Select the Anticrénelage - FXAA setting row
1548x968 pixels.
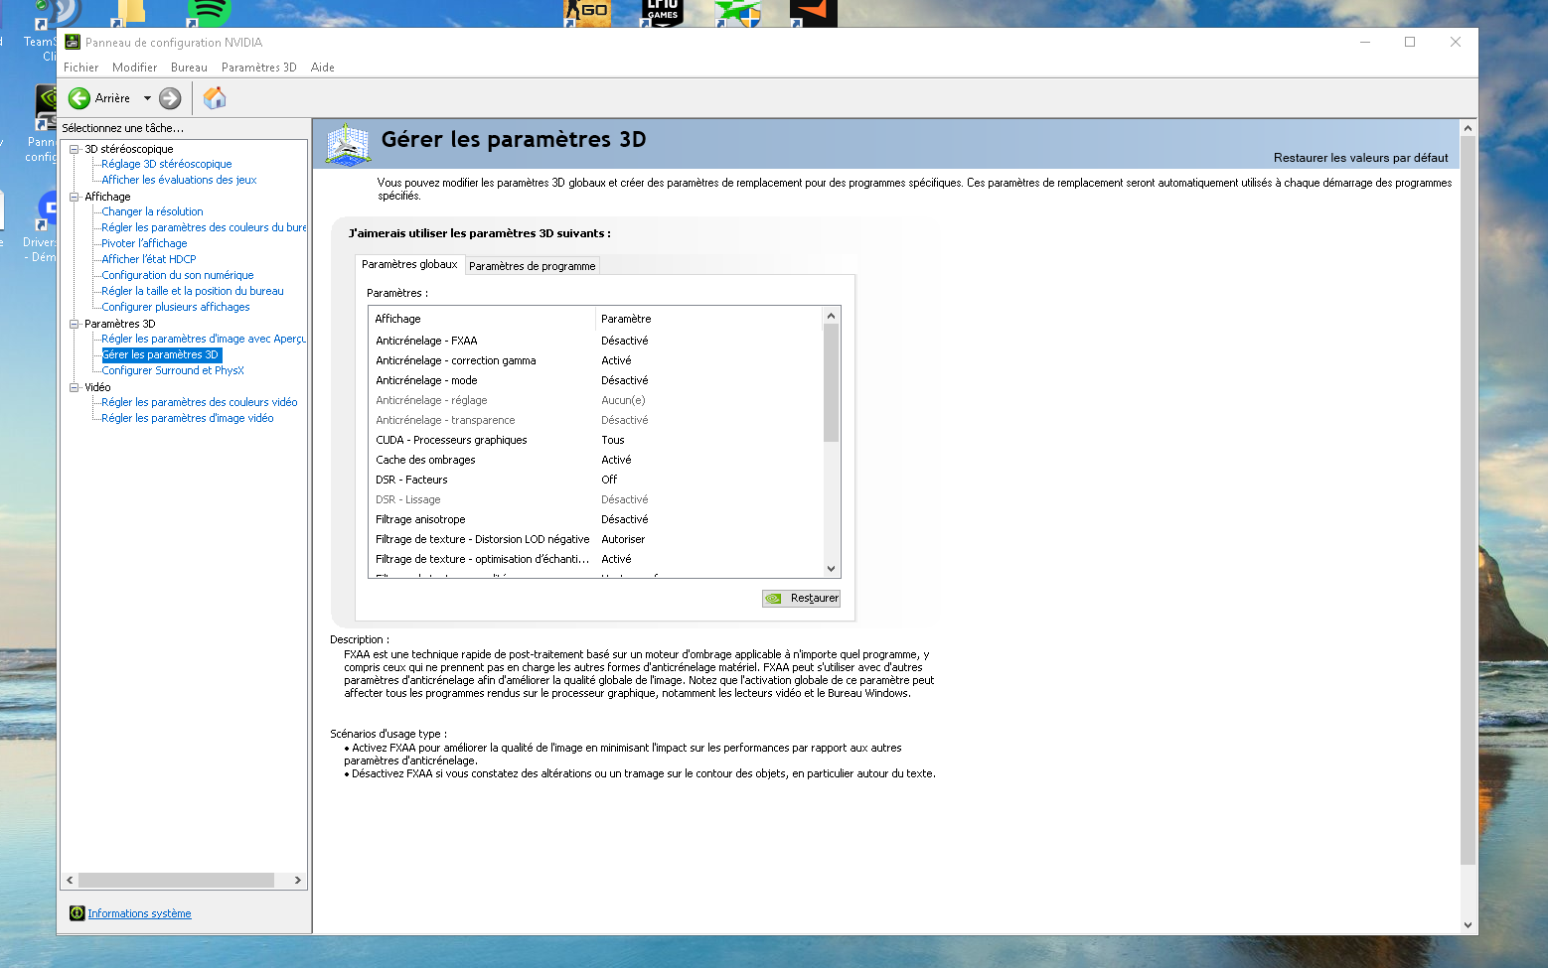coord(596,341)
